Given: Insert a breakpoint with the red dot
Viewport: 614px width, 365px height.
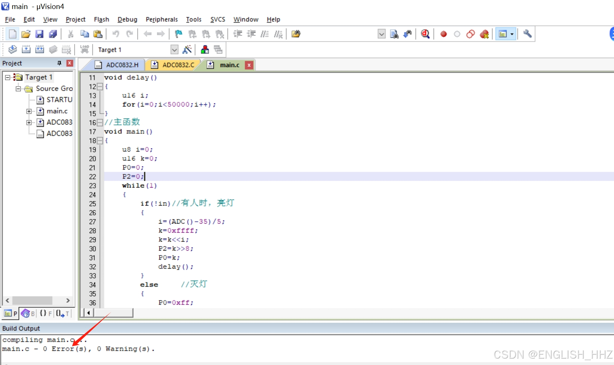Looking at the screenshot, I should [x=444, y=34].
